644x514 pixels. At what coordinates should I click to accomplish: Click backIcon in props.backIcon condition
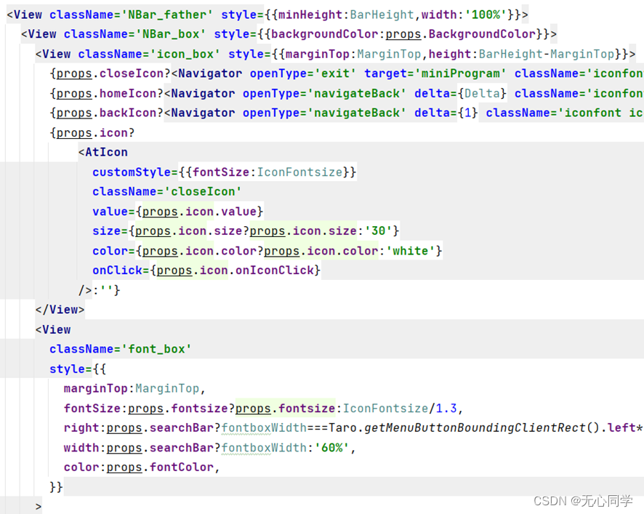128,113
